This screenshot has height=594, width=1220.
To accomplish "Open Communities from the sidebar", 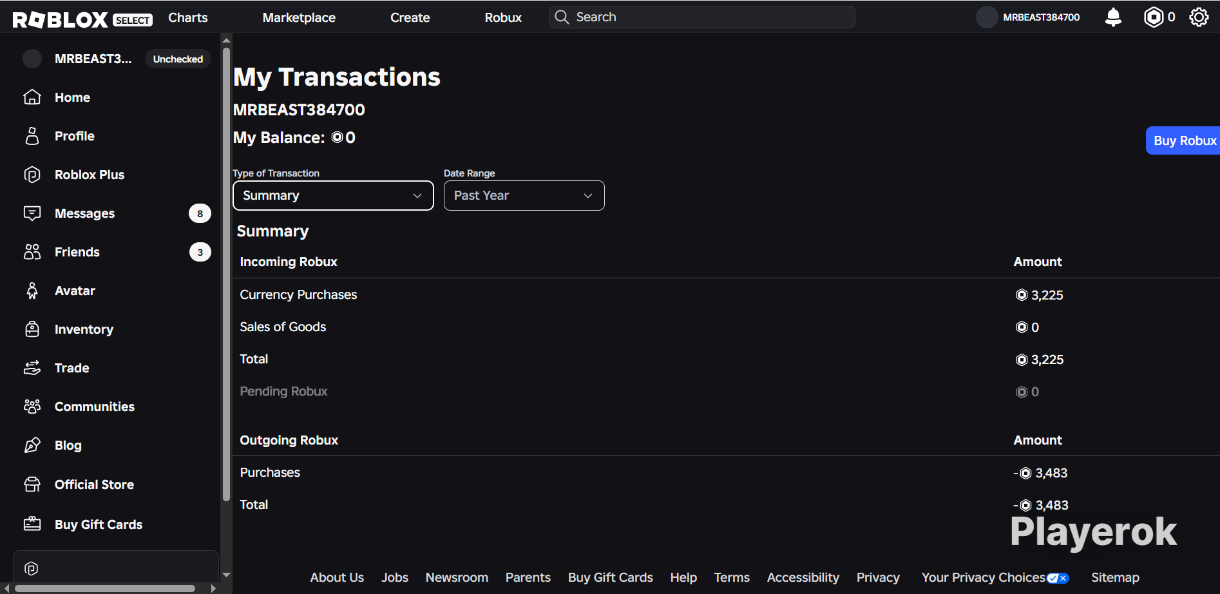I will point(95,407).
